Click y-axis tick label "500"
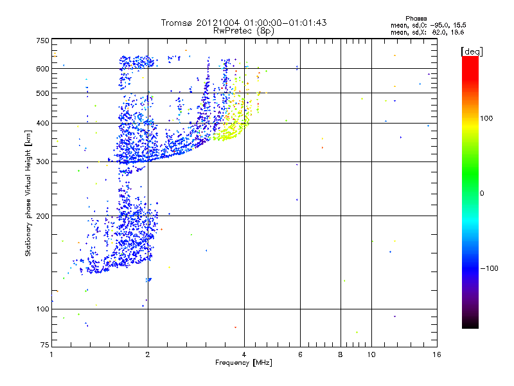Viewport: 514px width, 386px height. tap(42, 93)
